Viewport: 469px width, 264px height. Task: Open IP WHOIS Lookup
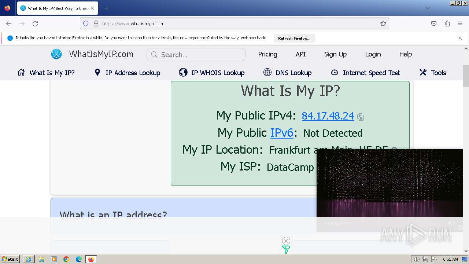(x=212, y=73)
